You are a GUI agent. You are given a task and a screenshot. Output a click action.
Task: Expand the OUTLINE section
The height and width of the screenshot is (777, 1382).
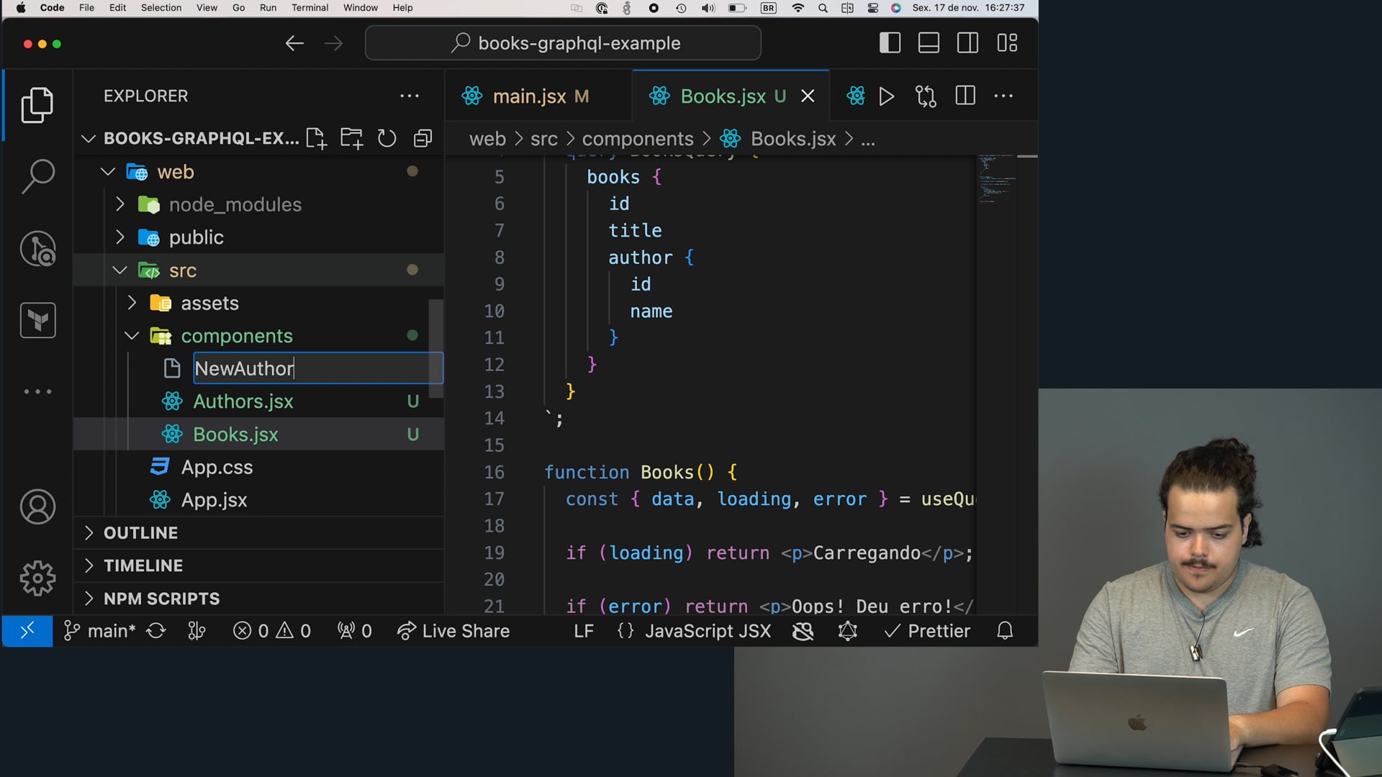140,532
